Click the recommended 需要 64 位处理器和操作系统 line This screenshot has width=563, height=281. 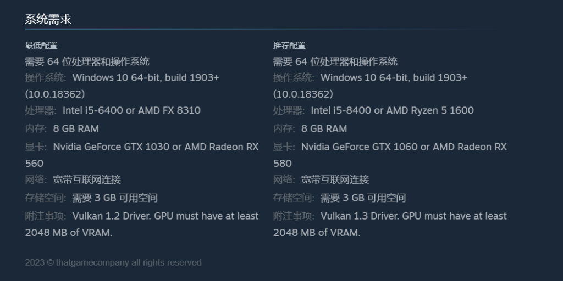pyautogui.click(x=335, y=61)
